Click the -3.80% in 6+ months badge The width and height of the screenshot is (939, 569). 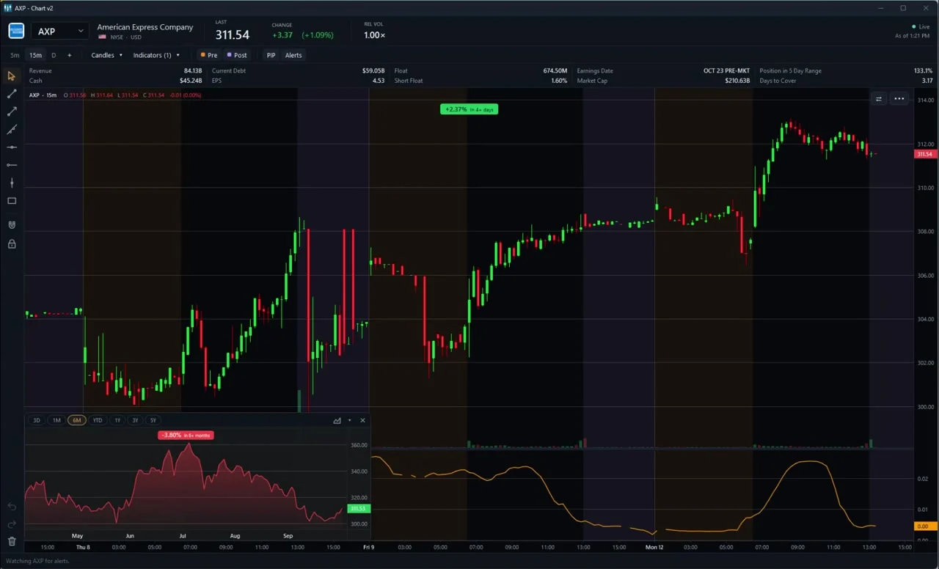(x=186, y=435)
